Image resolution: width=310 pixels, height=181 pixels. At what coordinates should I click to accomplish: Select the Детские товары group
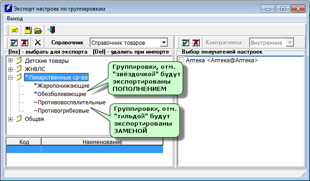47,61
